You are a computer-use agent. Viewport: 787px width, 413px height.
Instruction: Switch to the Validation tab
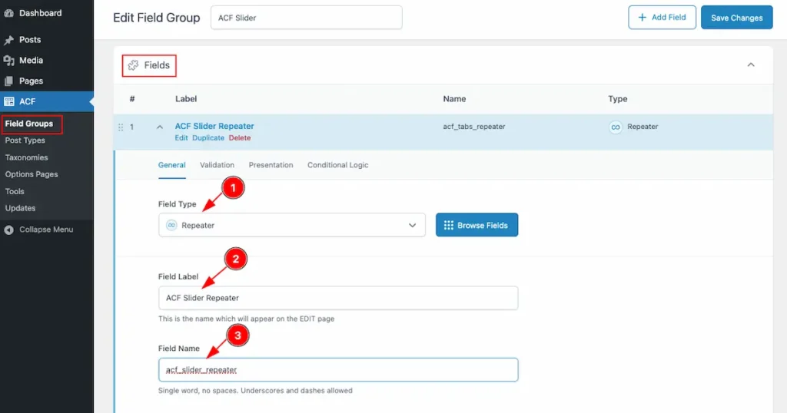click(x=217, y=165)
